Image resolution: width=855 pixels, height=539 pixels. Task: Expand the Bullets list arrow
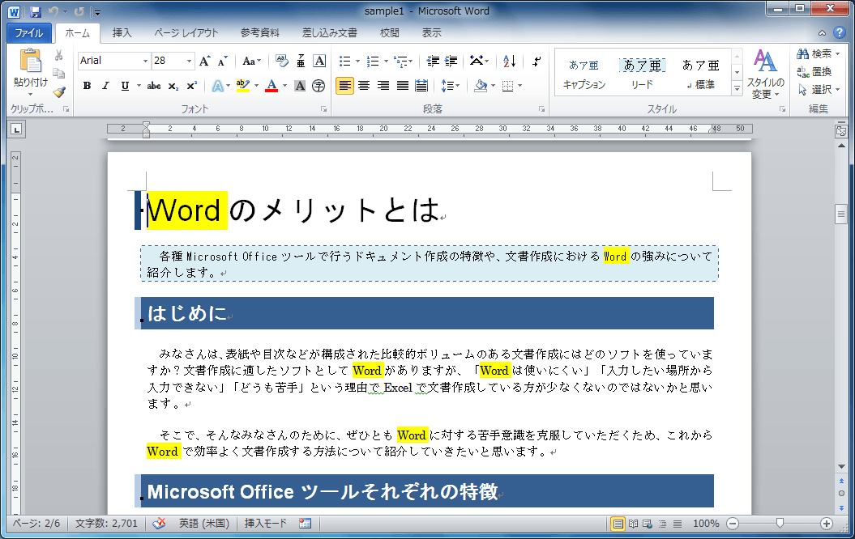pyautogui.click(x=357, y=62)
